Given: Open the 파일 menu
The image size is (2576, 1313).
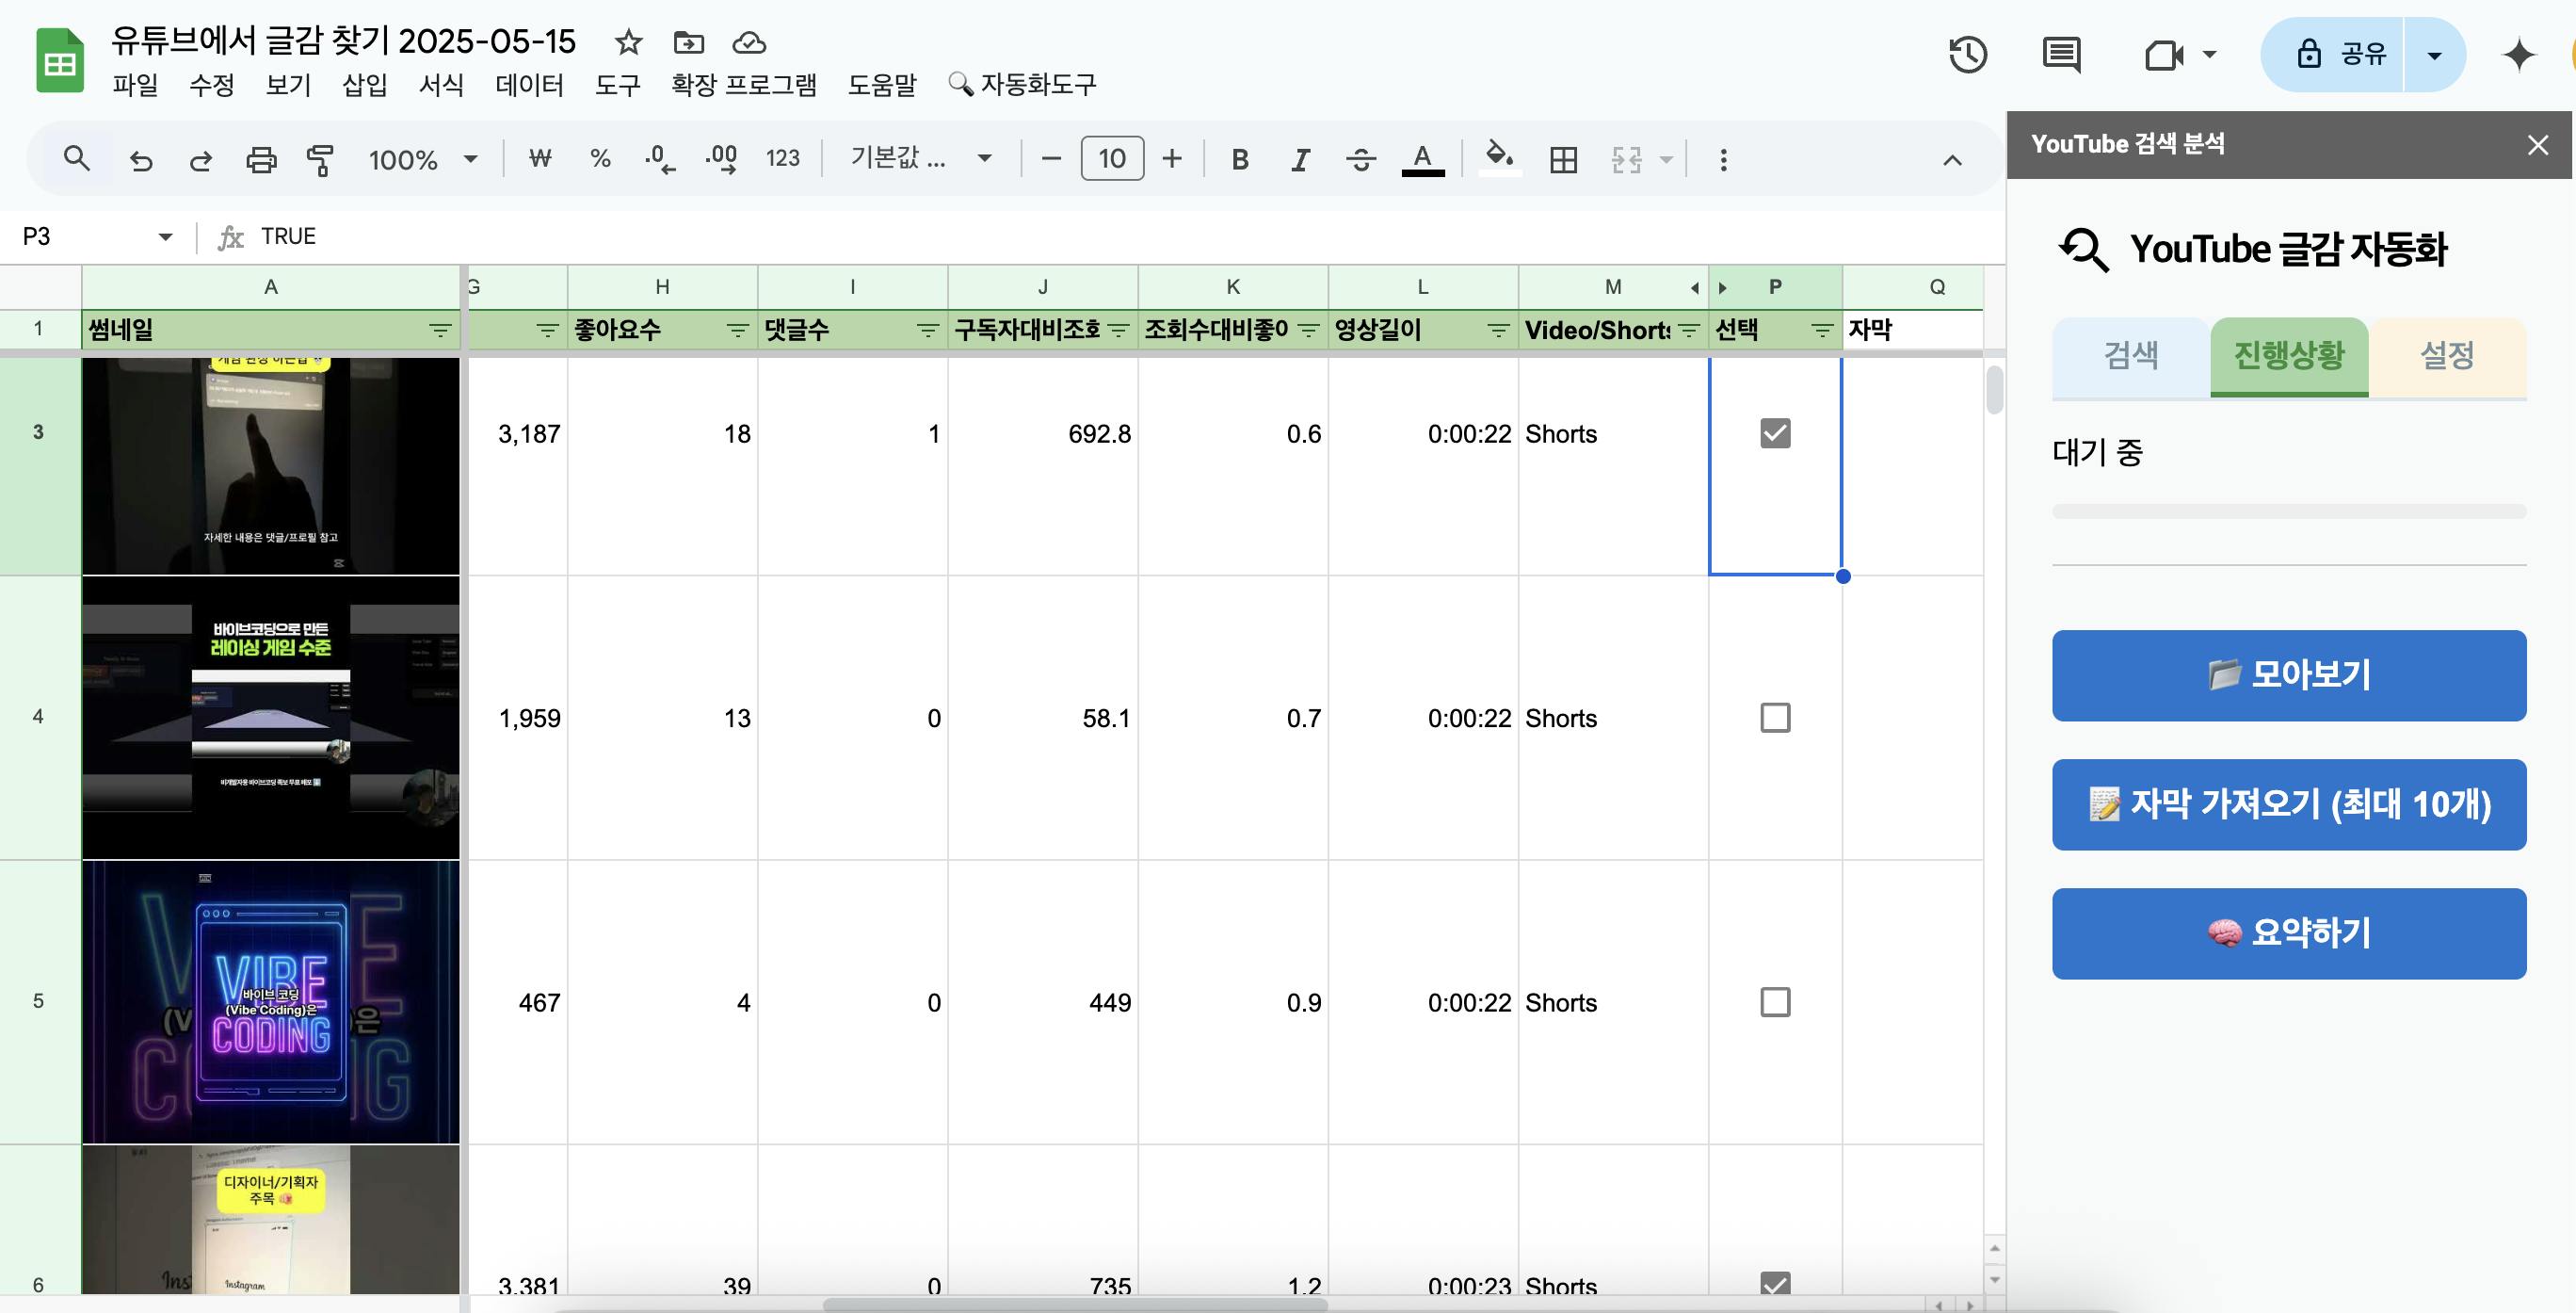Looking at the screenshot, I should click(x=135, y=85).
